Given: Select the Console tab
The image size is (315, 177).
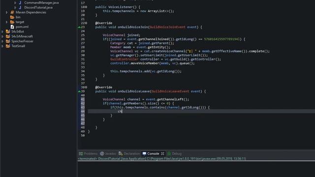Looking at the screenshot, I should pos(153,154).
